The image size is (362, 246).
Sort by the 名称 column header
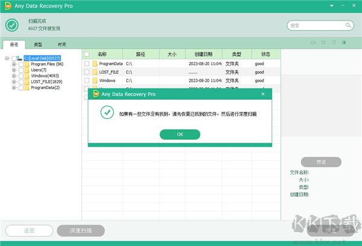point(102,54)
